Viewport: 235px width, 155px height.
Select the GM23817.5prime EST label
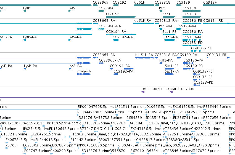pyautogui.click(x=150, y=140)
